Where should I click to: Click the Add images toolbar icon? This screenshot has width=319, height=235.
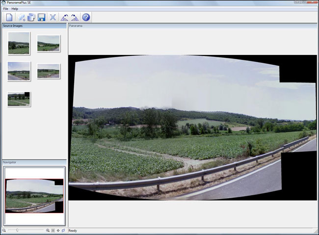(22, 17)
